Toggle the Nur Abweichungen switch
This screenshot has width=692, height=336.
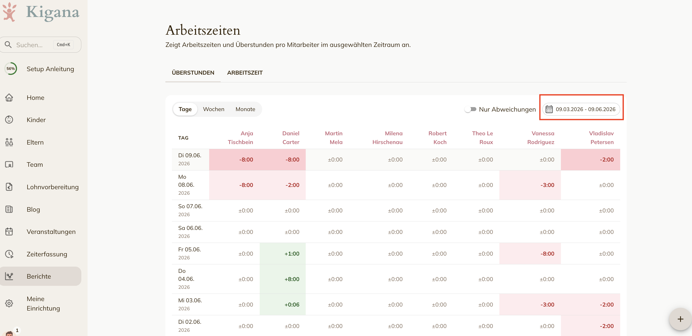[x=471, y=109]
